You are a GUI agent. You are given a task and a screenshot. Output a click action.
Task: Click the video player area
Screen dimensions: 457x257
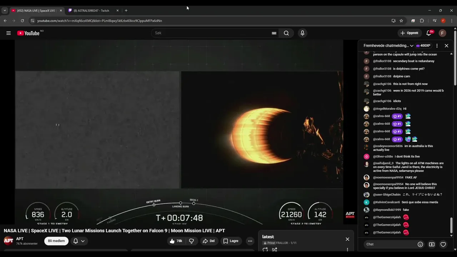[179, 132]
